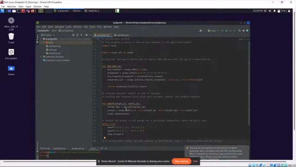Hide the Project panel with minus icon
The height and width of the screenshot is (167, 296).
(x=91, y=35)
